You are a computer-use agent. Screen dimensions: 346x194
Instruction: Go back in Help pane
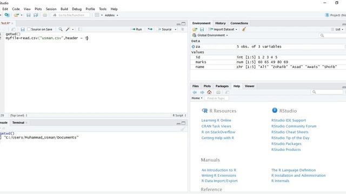195,92
